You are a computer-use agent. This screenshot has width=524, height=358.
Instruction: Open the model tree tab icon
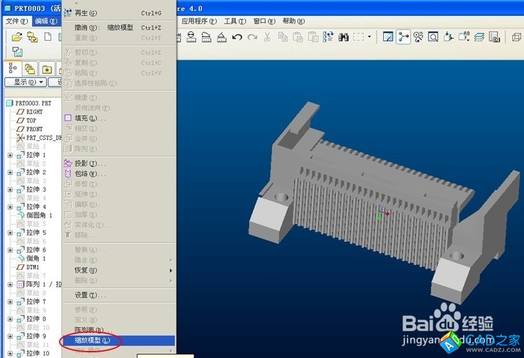13,69
